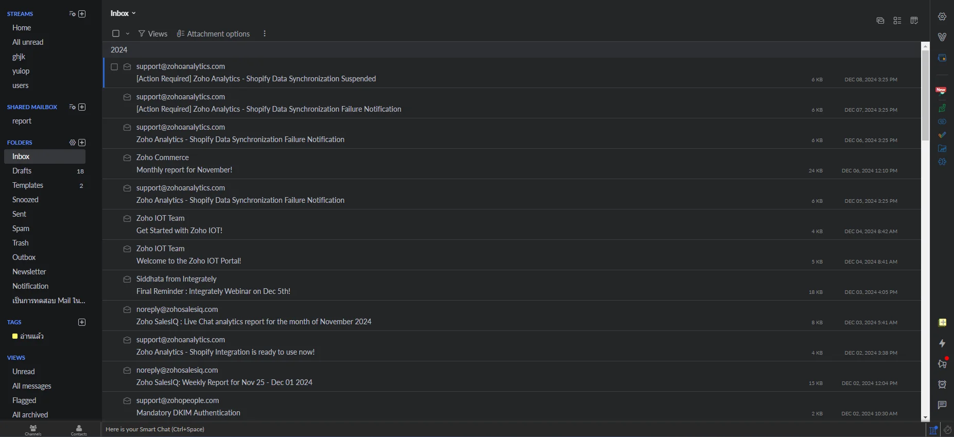Click the icon with red New badge

(941, 91)
